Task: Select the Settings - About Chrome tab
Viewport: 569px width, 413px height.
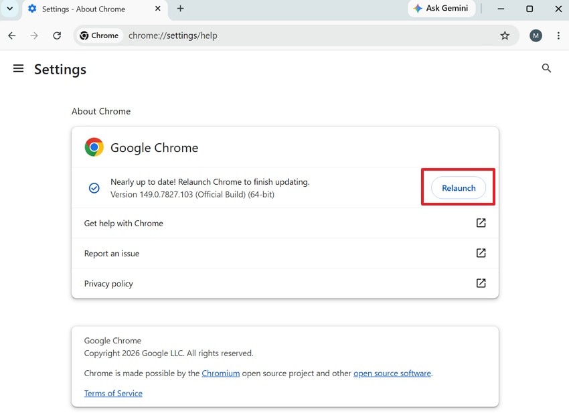Action: [x=94, y=9]
